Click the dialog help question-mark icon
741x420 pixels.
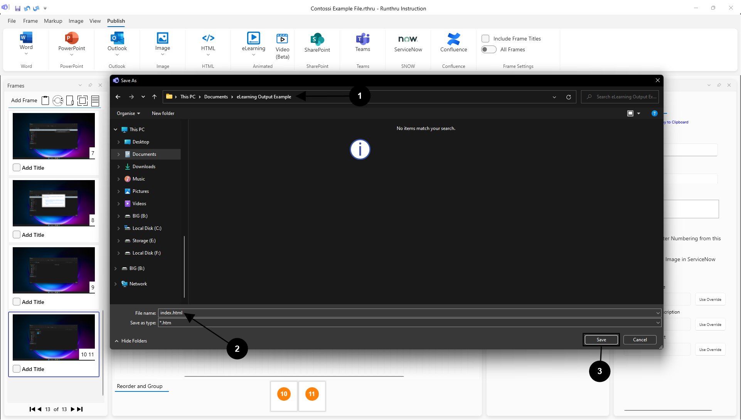[654, 113]
